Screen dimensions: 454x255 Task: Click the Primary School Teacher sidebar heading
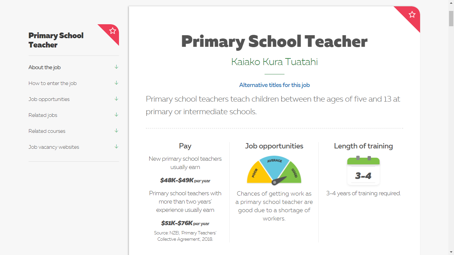56,40
